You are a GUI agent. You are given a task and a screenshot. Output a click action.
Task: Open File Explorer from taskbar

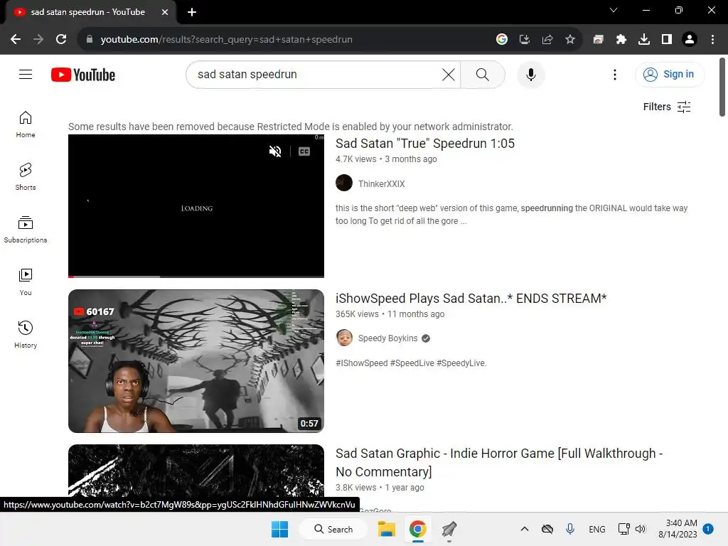coord(386,529)
